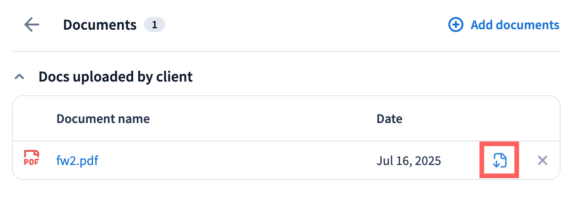
Task: Remove fw2.pdf with the X icon
Action: [x=543, y=161]
